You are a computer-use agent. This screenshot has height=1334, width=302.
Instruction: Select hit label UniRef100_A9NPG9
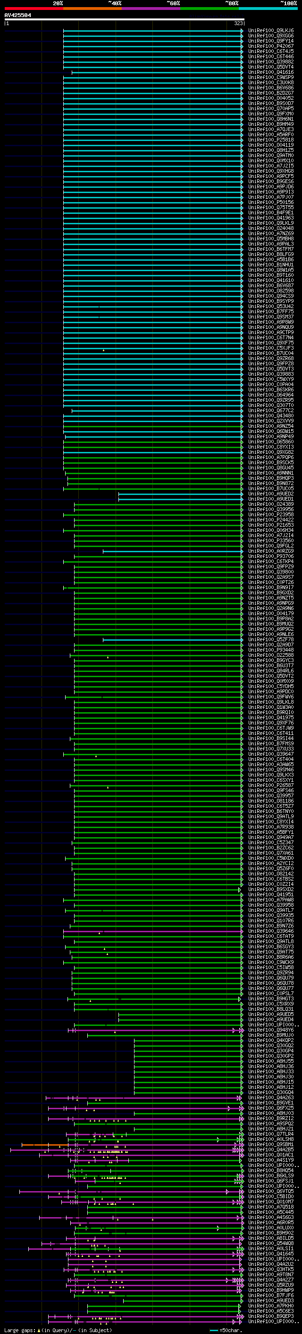point(271,603)
